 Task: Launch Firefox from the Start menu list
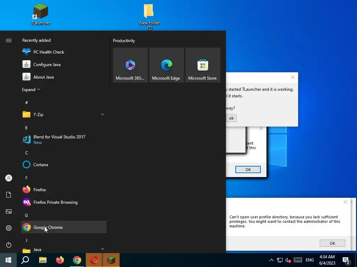tap(64, 189)
